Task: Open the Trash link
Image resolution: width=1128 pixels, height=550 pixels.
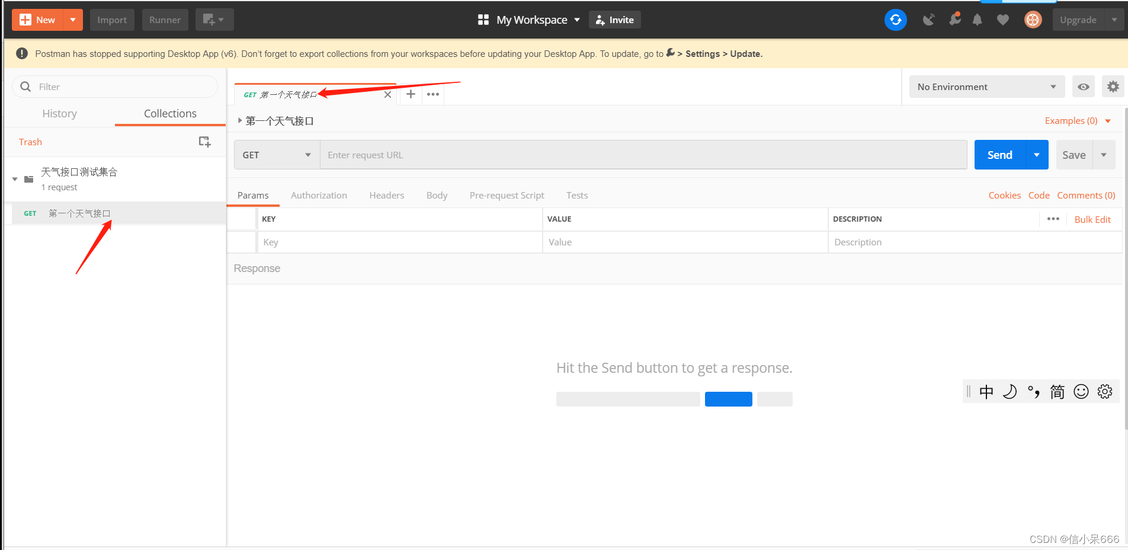Action: [30, 142]
